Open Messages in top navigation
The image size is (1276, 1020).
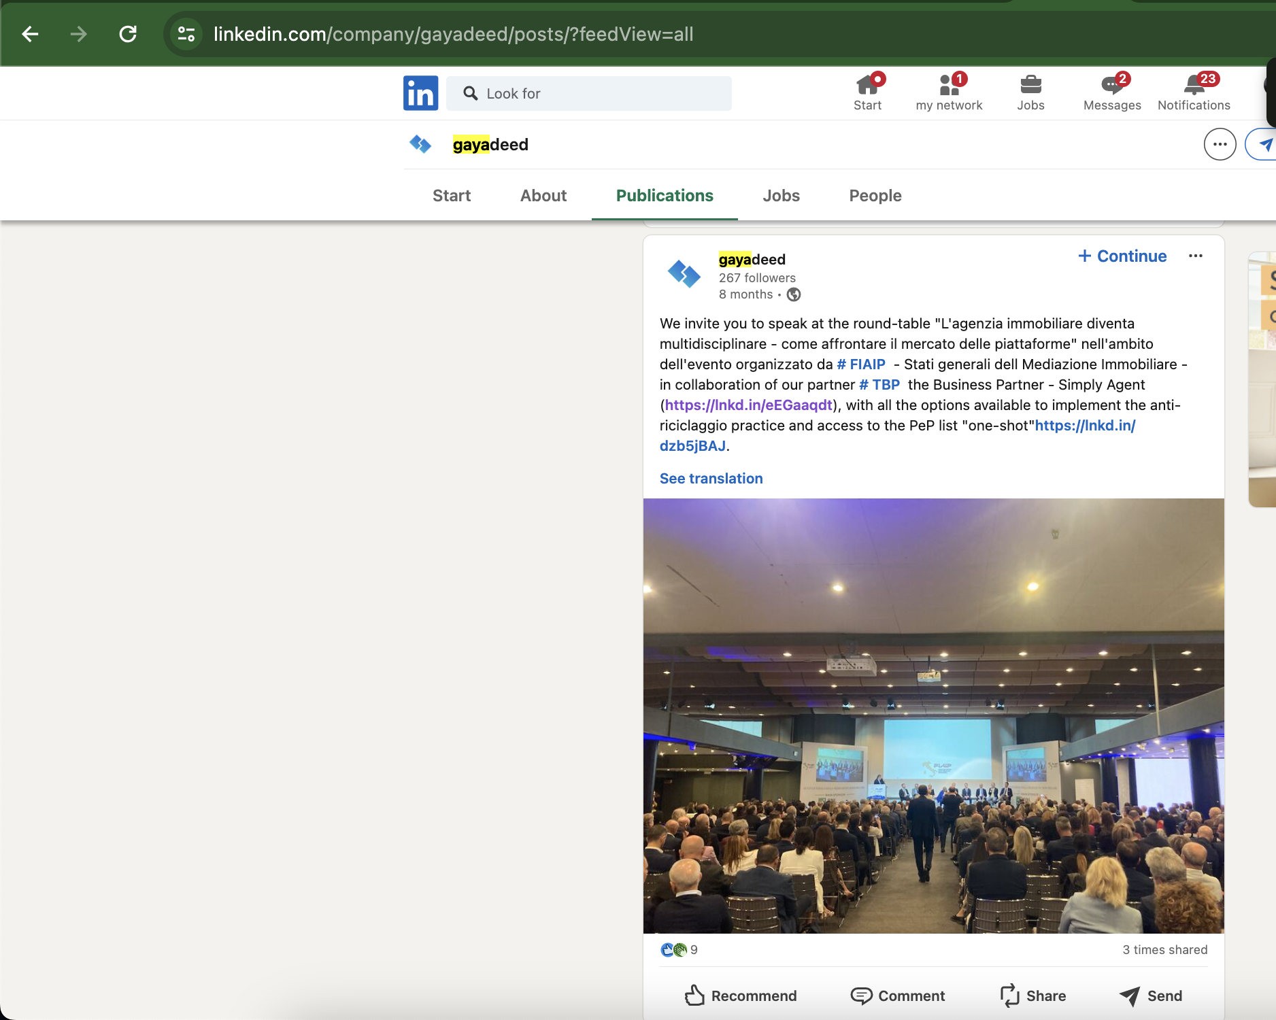1112,92
